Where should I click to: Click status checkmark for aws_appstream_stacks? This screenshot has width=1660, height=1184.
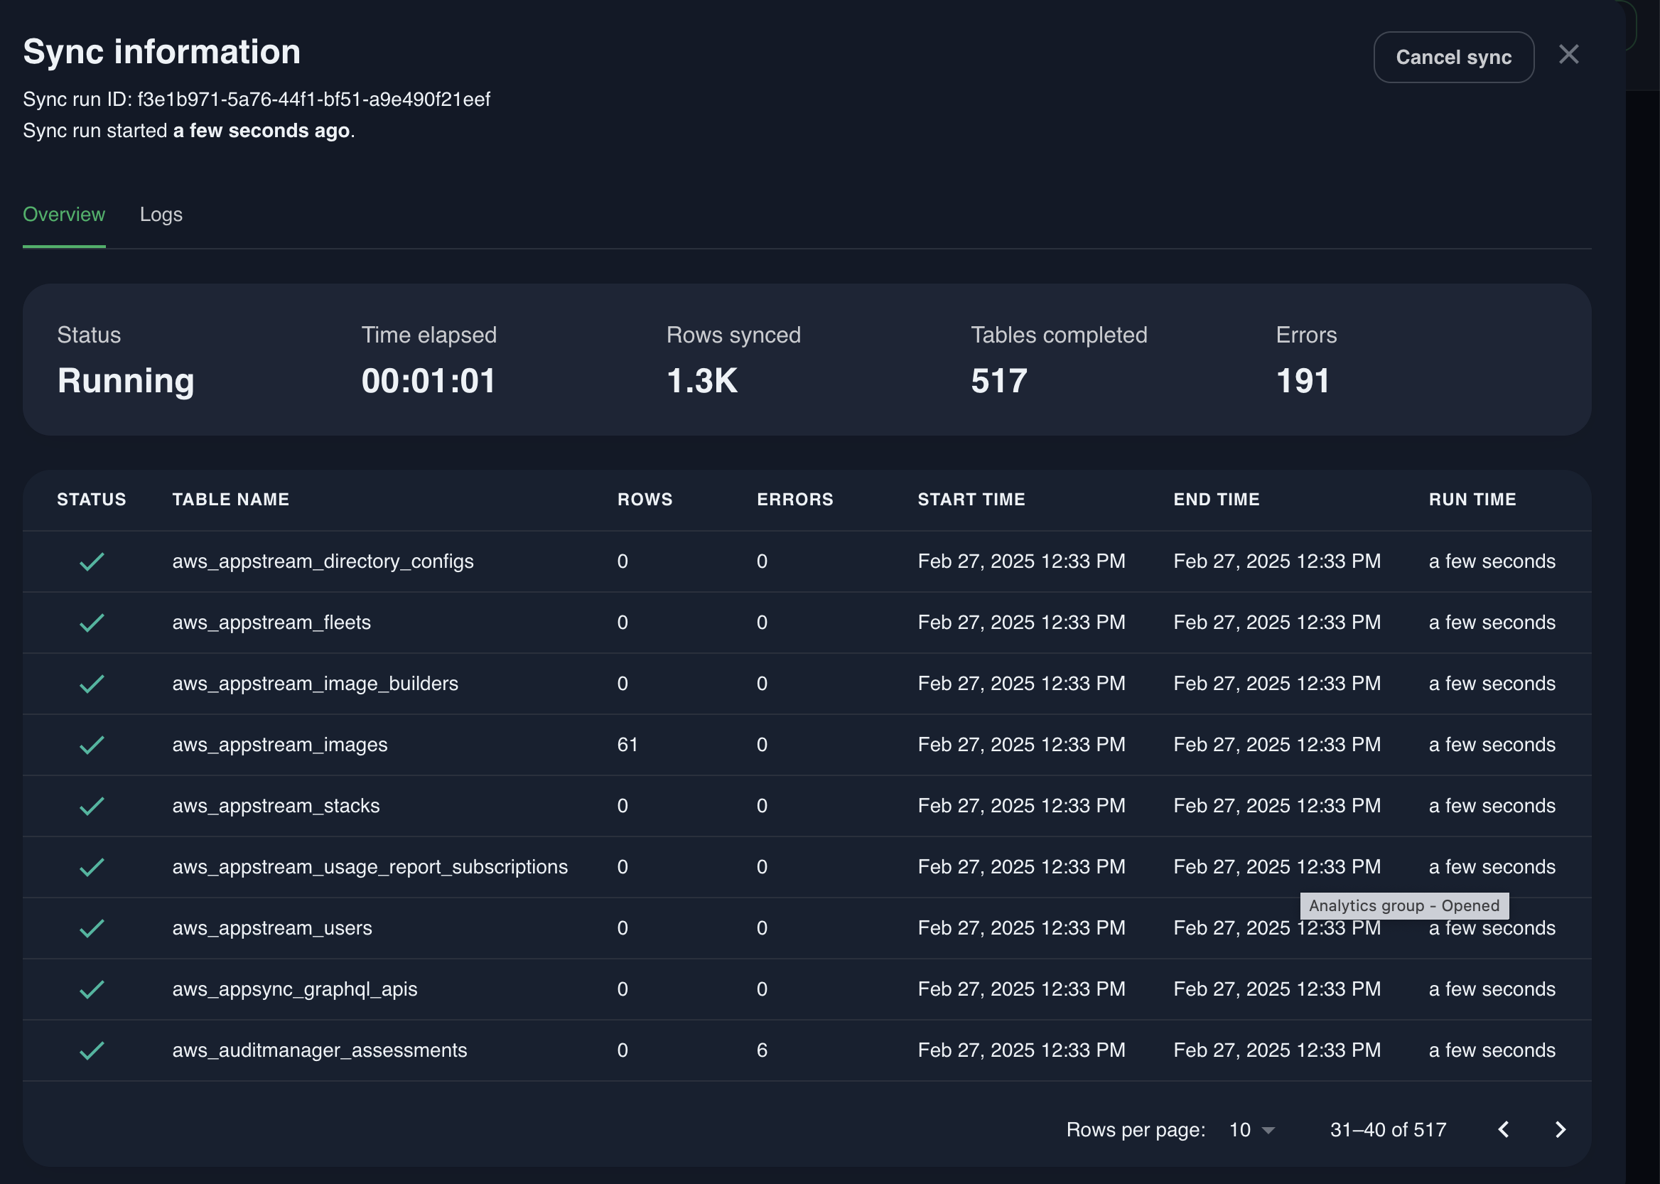click(92, 806)
